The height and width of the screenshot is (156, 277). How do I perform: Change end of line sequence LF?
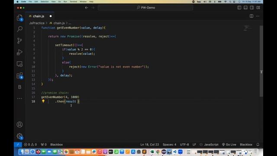194,144
